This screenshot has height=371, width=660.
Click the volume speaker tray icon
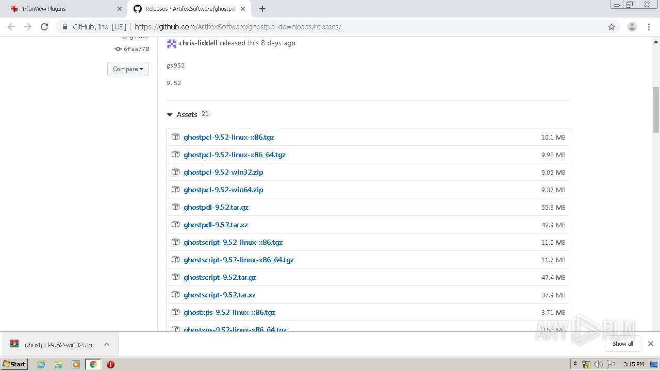tap(598, 364)
